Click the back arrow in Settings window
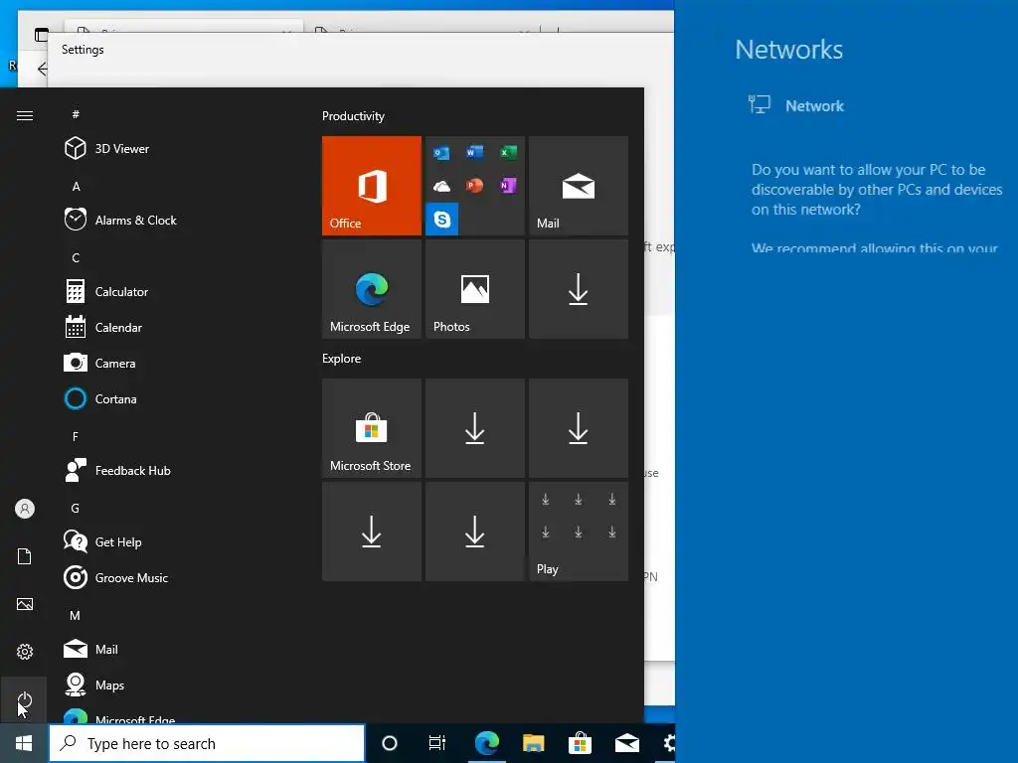Screen dimensions: 1018x763 pos(42,69)
